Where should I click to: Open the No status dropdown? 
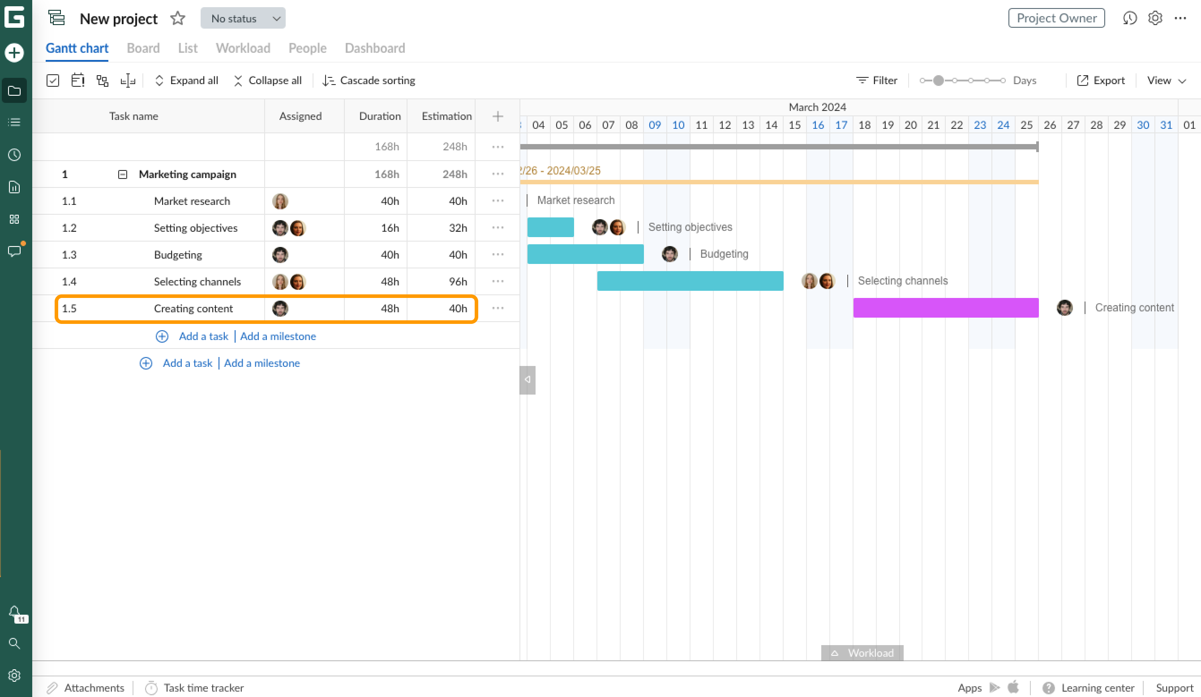click(243, 18)
